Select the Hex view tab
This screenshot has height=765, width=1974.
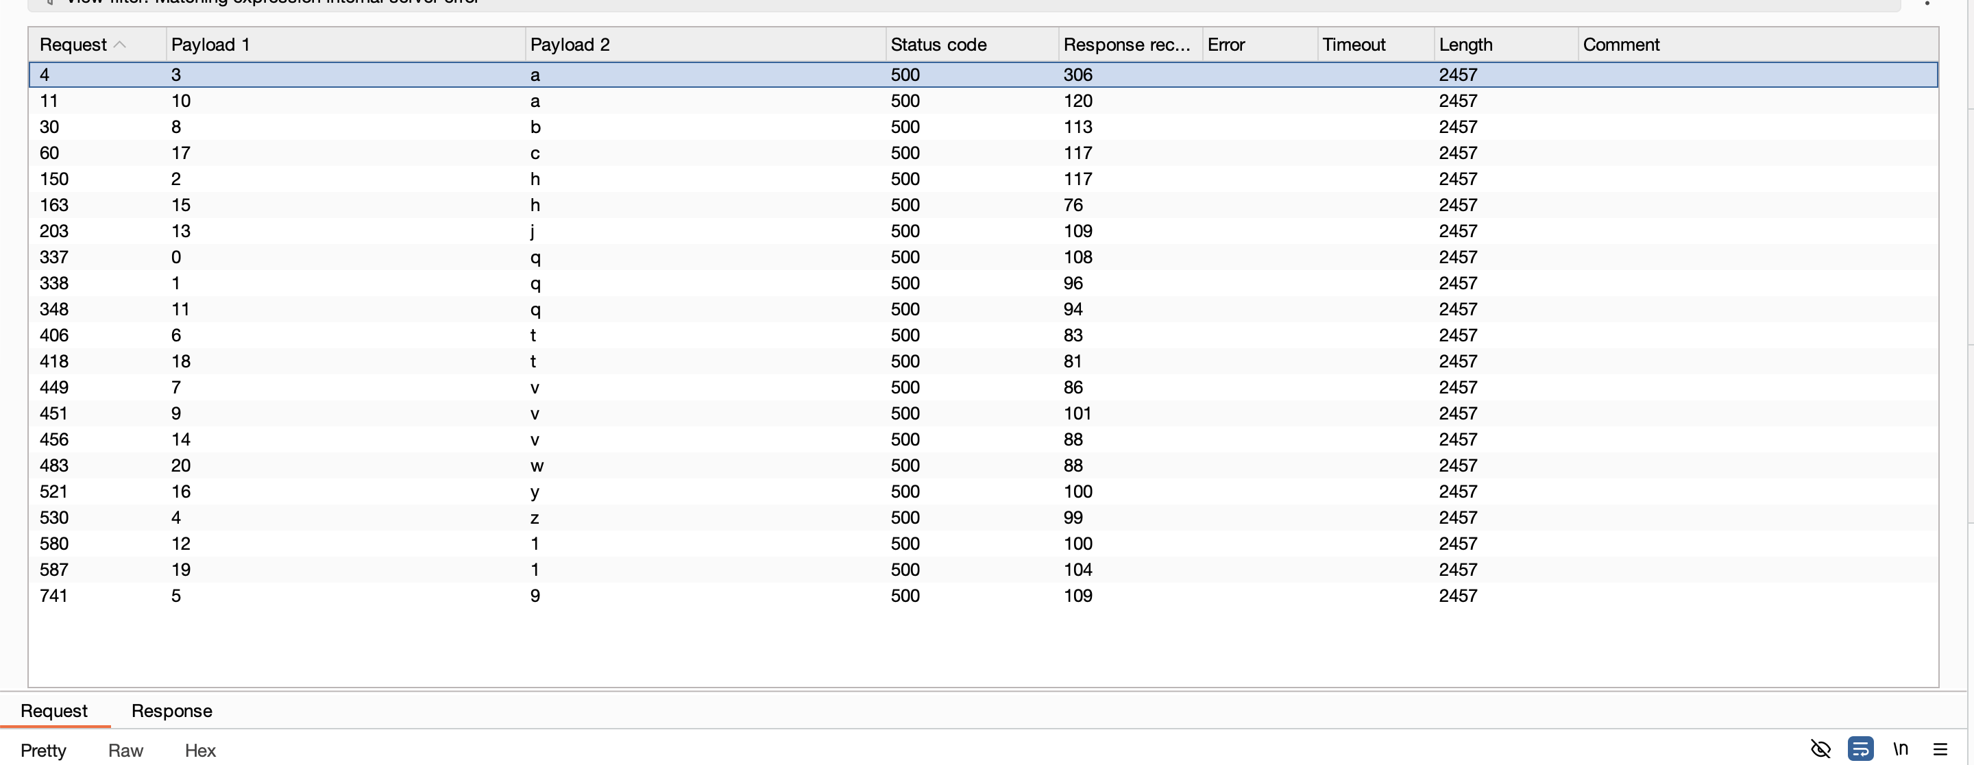click(200, 751)
